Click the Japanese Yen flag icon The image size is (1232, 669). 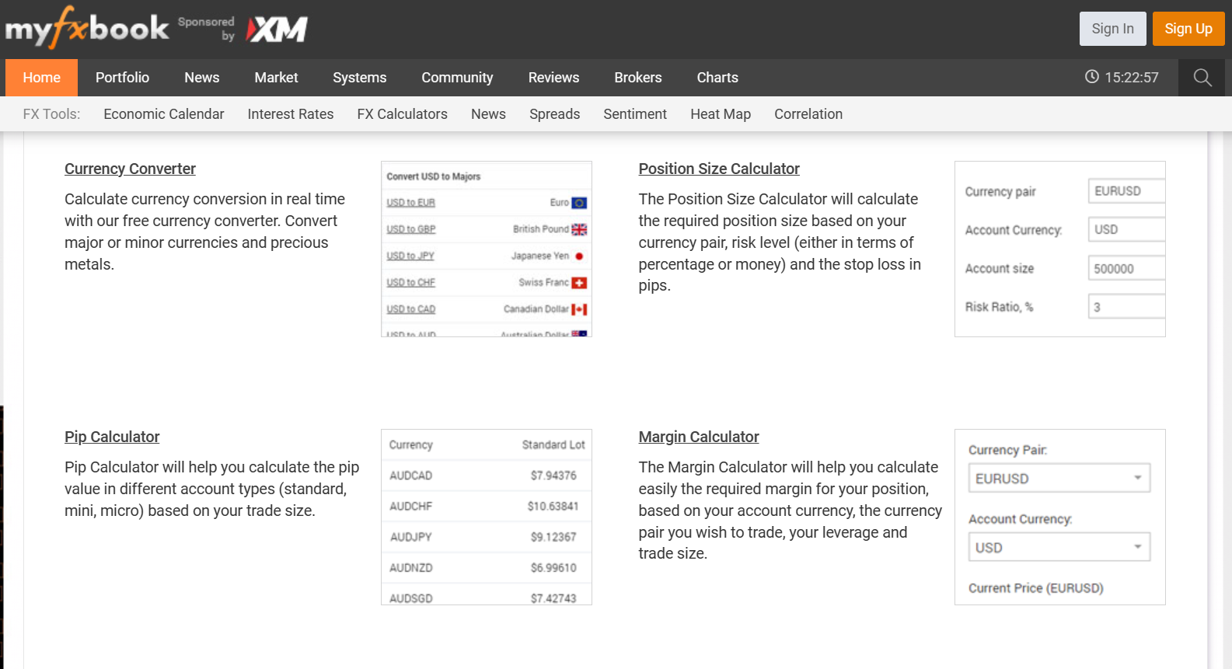579,256
